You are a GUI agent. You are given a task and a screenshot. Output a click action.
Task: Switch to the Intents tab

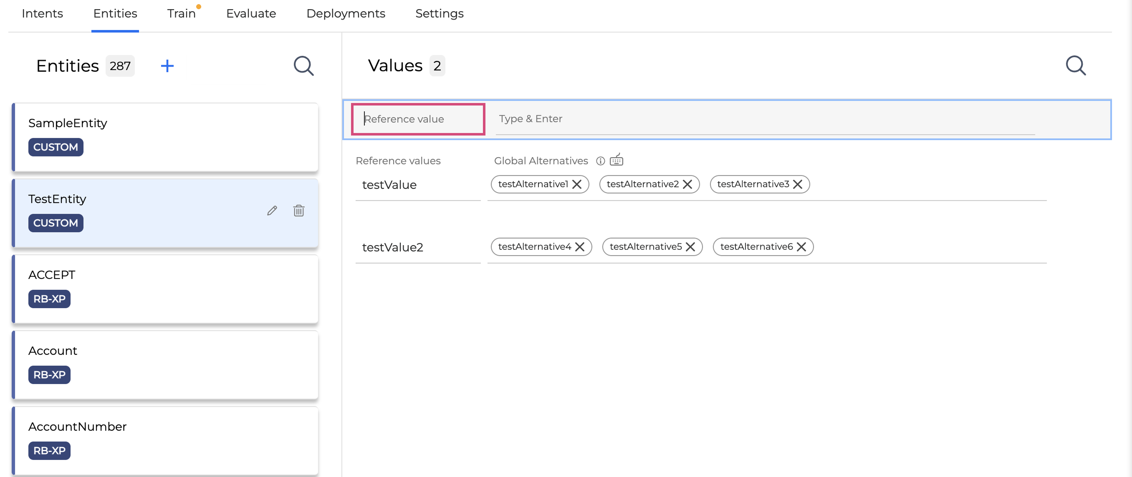tap(42, 14)
